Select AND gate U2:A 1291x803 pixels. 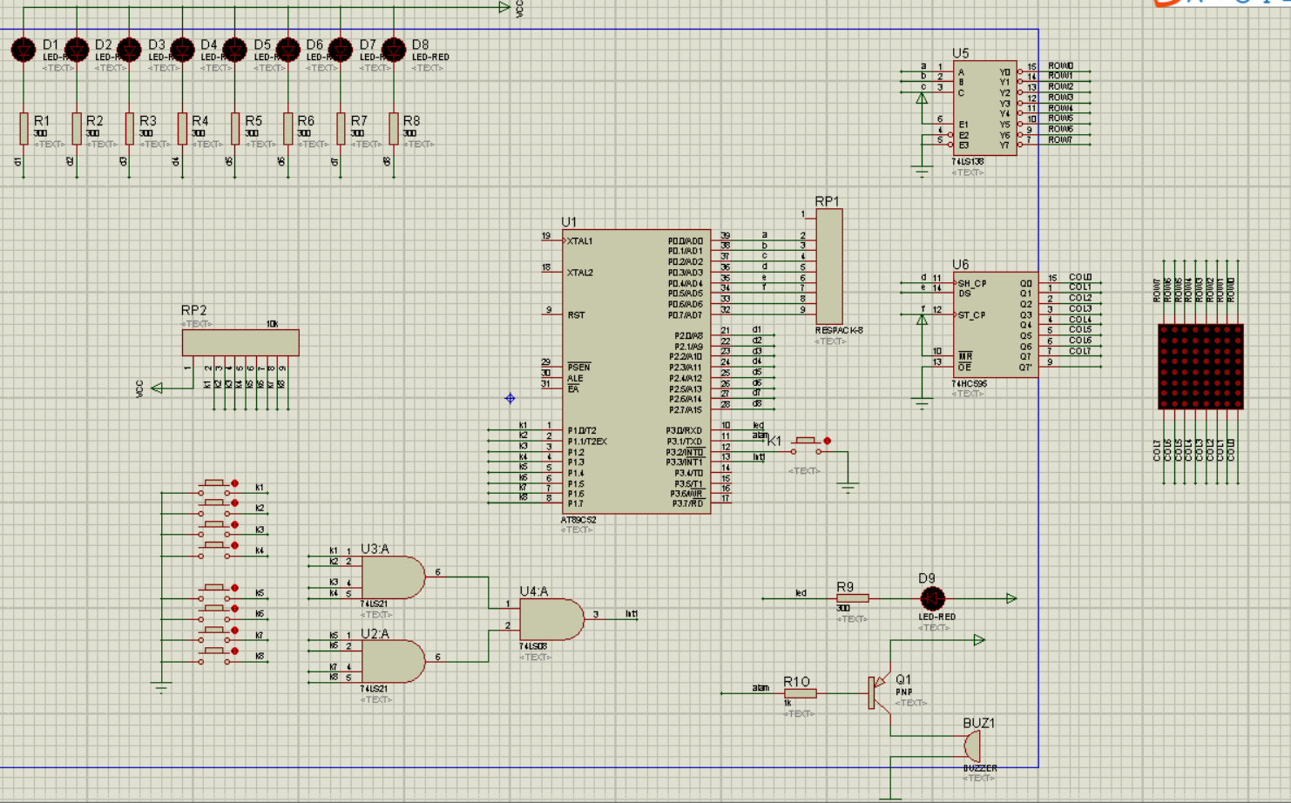393,662
